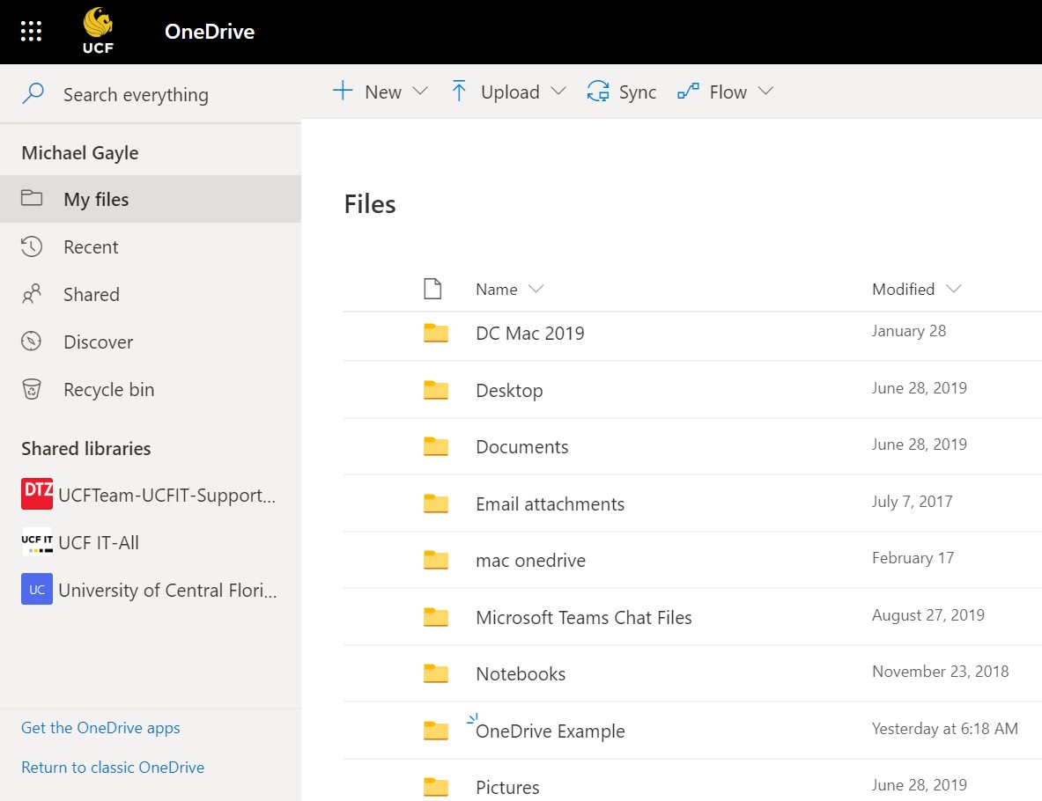This screenshot has width=1042, height=801.
Task: Click the Recycle bin trash icon
Action: (x=31, y=389)
